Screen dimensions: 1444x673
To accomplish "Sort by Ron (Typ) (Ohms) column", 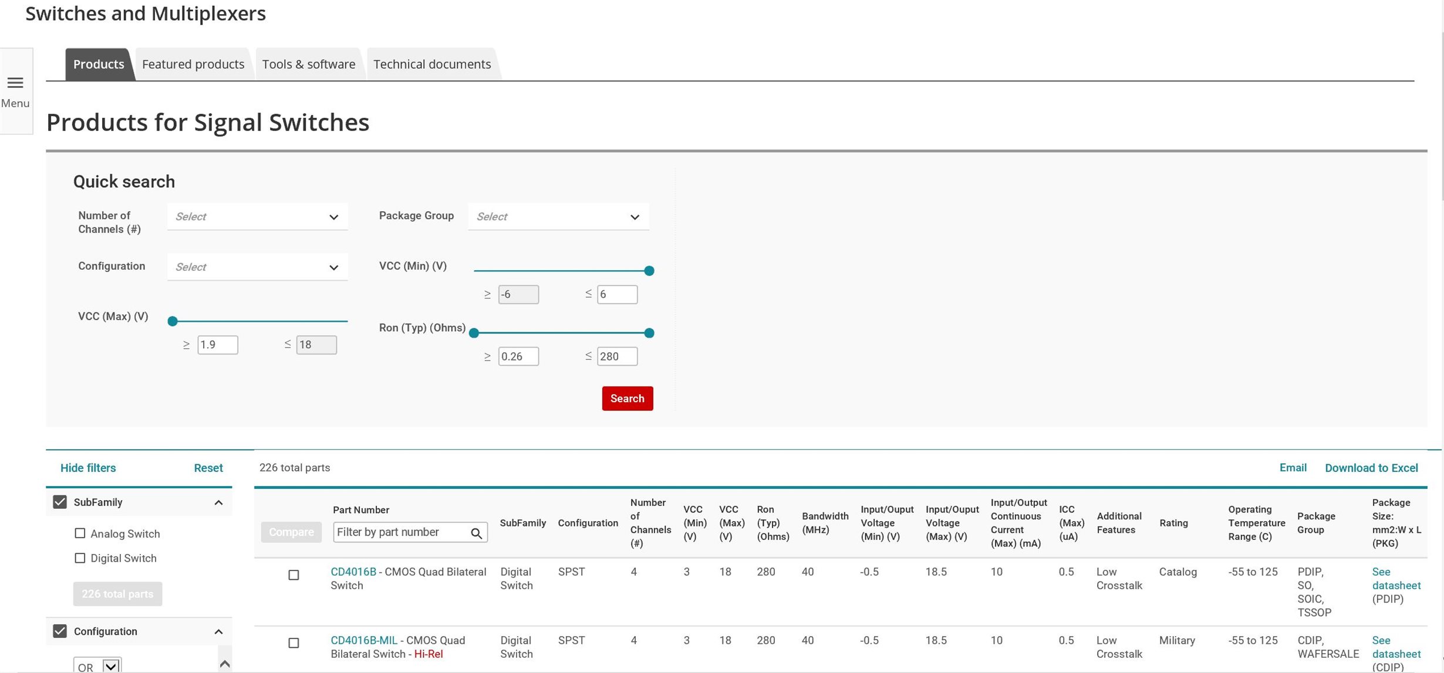I will pyautogui.click(x=772, y=523).
